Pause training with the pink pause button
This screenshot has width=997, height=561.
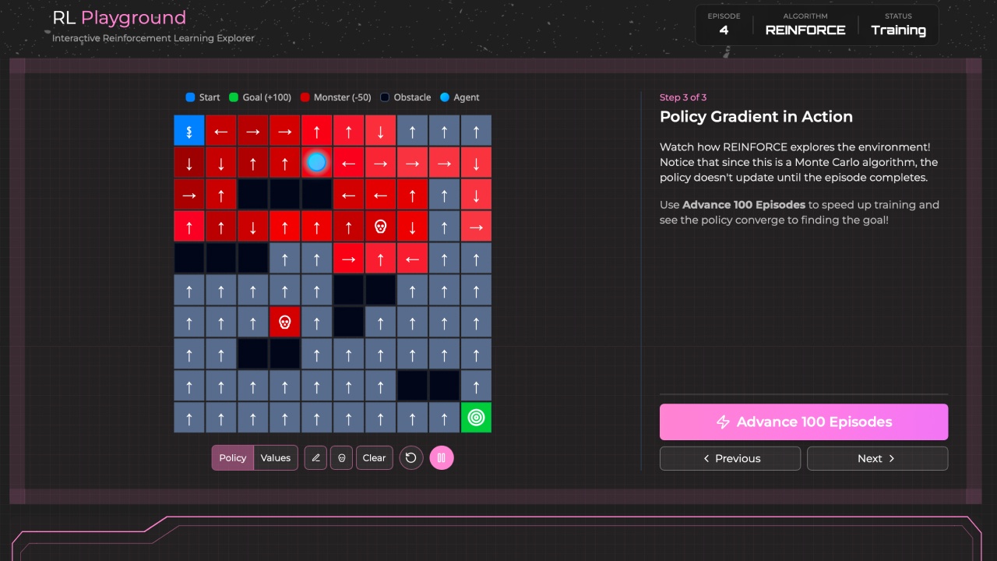[442, 458]
